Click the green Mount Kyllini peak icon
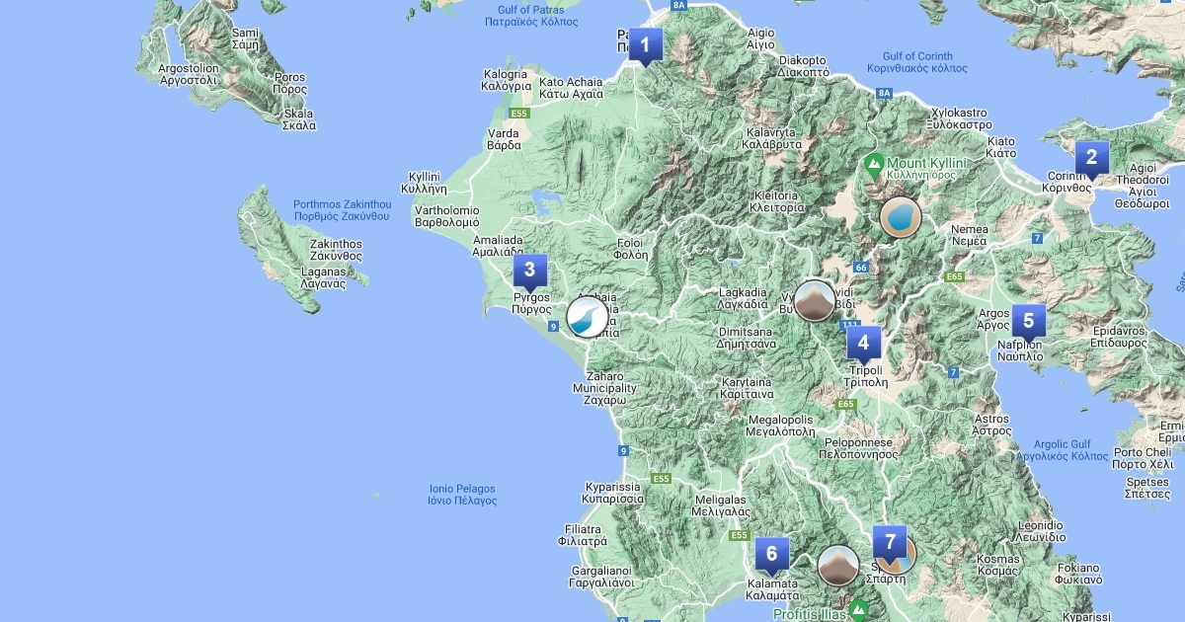This screenshot has width=1185, height=622. pos(873,163)
